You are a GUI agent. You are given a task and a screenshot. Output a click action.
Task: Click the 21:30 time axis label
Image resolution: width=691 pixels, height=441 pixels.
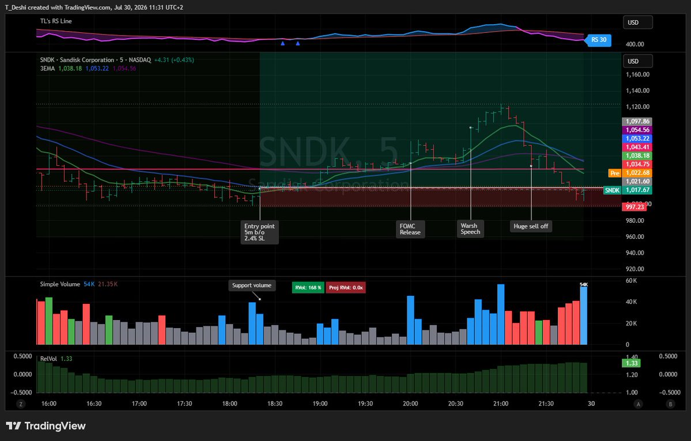coord(546,404)
